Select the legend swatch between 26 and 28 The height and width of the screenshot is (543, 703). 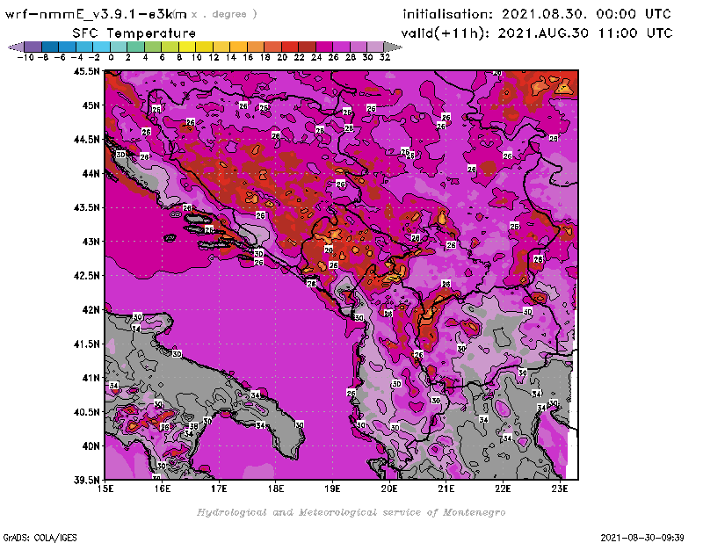pyautogui.click(x=341, y=47)
